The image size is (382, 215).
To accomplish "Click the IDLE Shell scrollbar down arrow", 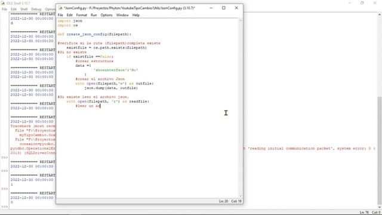I will (x=380, y=207).
